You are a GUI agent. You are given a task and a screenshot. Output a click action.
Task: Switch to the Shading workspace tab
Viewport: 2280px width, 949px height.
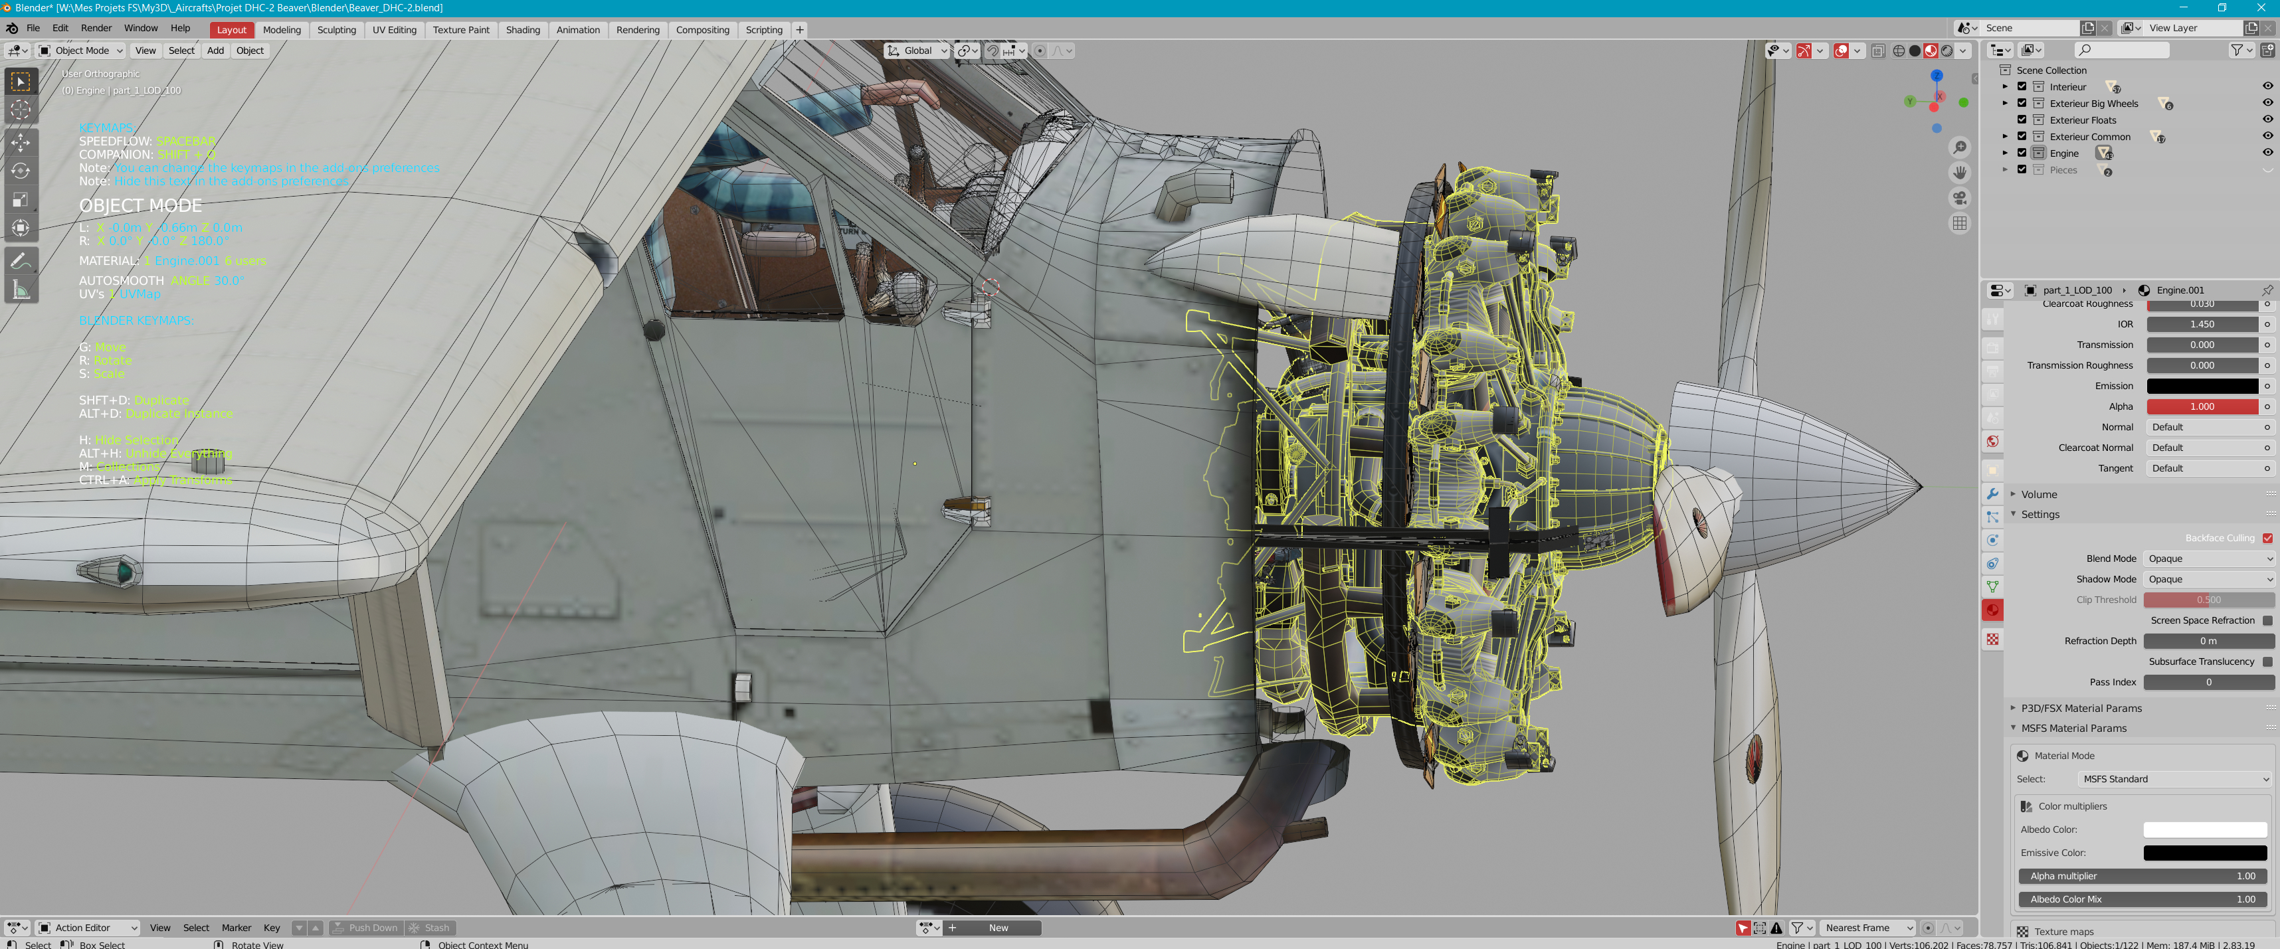522,29
